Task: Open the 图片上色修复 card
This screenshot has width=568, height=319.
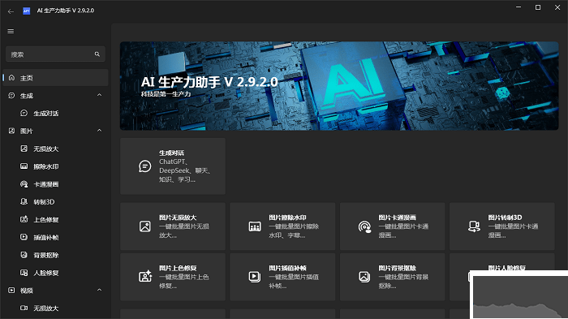Action: pyautogui.click(x=173, y=277)
